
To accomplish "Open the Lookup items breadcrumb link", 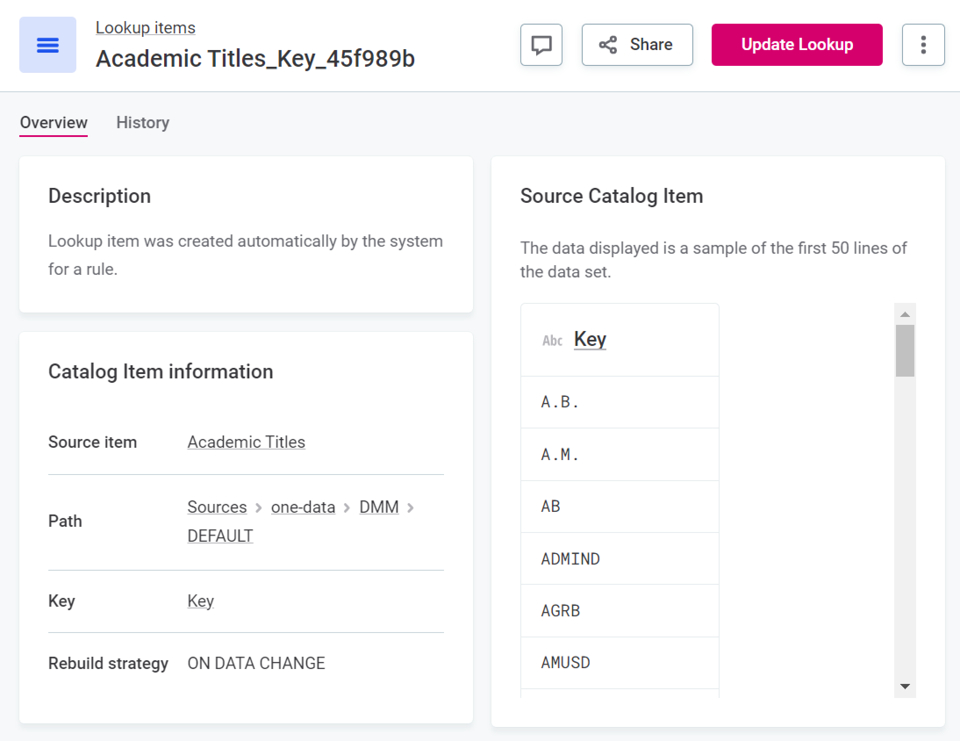I will point(145,27).
